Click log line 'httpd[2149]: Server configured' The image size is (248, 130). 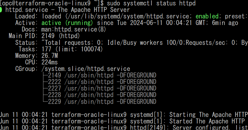click(179, 127)
